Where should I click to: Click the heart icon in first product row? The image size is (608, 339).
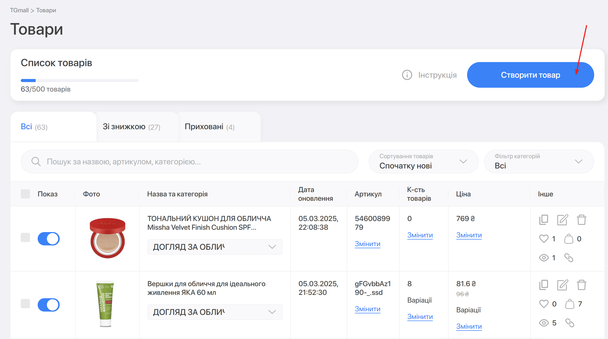[x=544, y=239]
